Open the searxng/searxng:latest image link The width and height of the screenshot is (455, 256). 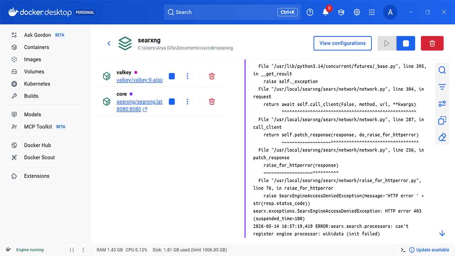139,102
